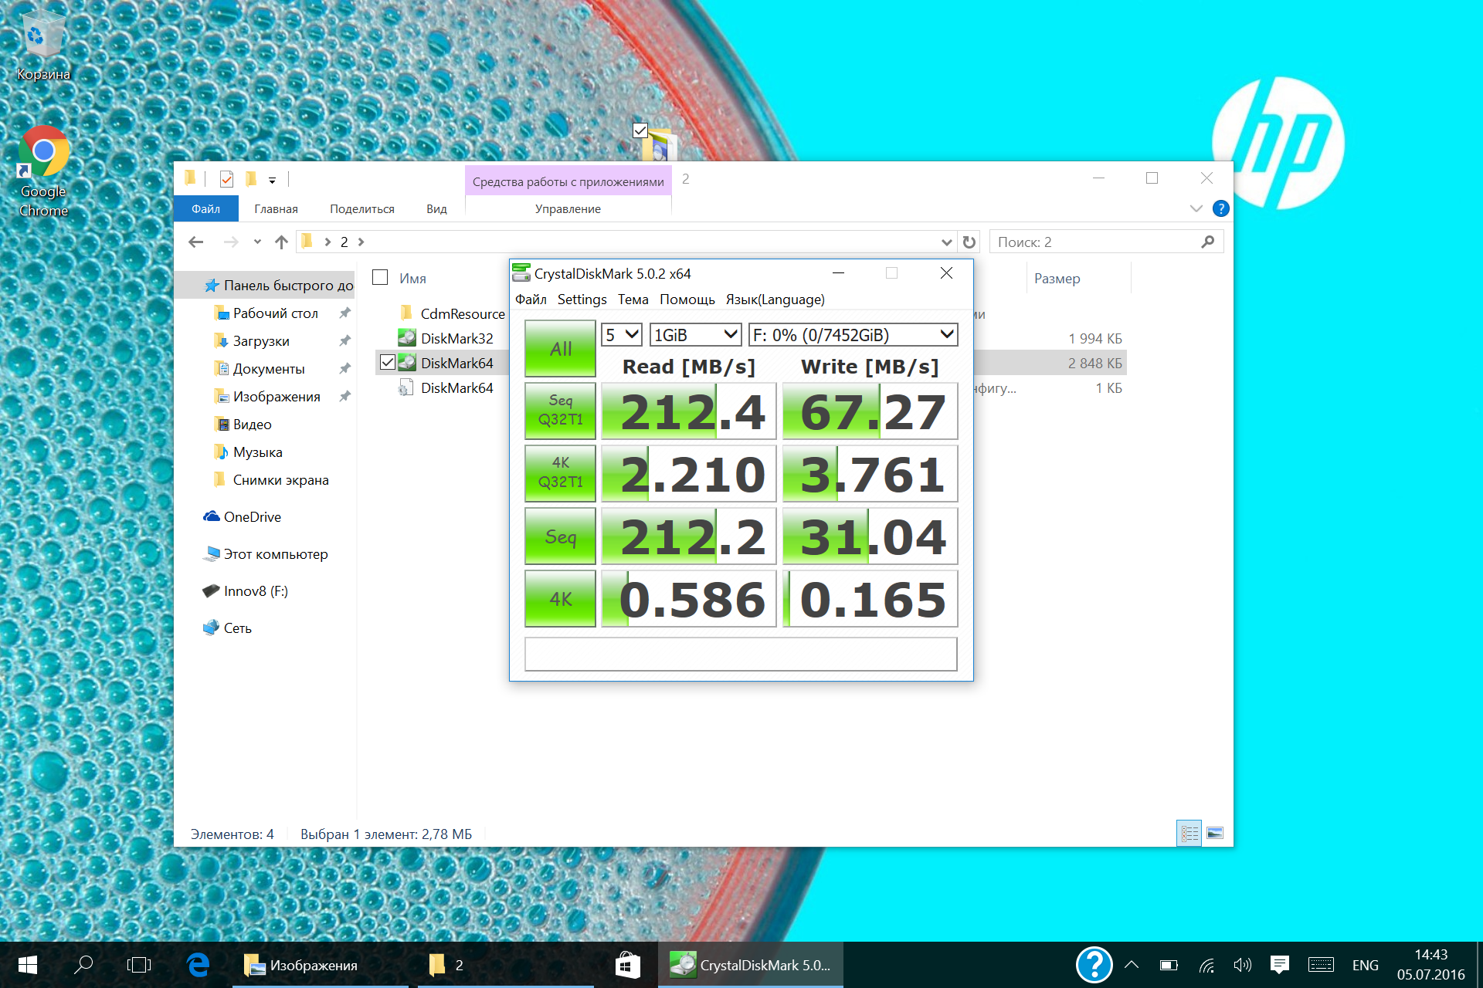
Task: Toggle the select-all checkbox beside Имя
Action: pos(380,278)
